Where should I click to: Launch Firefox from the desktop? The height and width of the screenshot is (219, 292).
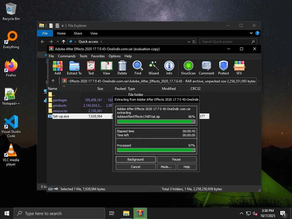click(x=11, y=68)
